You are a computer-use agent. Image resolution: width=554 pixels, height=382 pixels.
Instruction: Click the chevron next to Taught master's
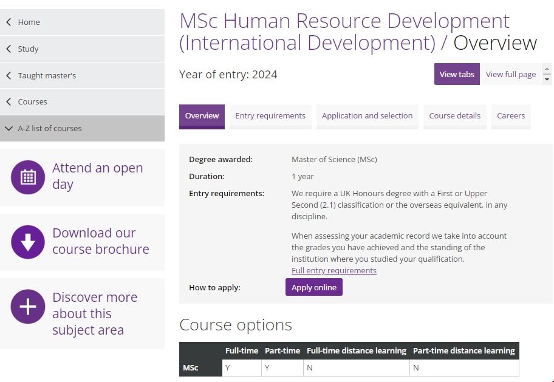coord(9,75)
